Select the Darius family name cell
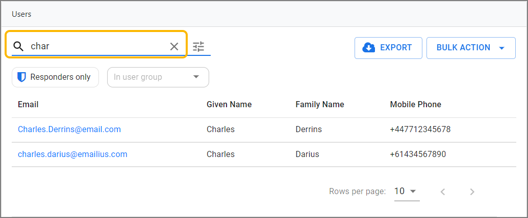528x218 pixels. 307,154
